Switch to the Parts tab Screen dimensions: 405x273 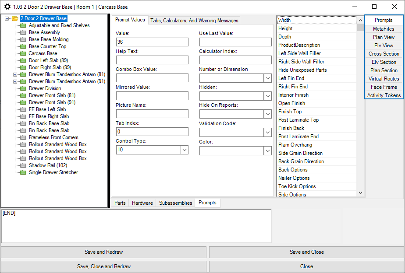pos(120,203)
